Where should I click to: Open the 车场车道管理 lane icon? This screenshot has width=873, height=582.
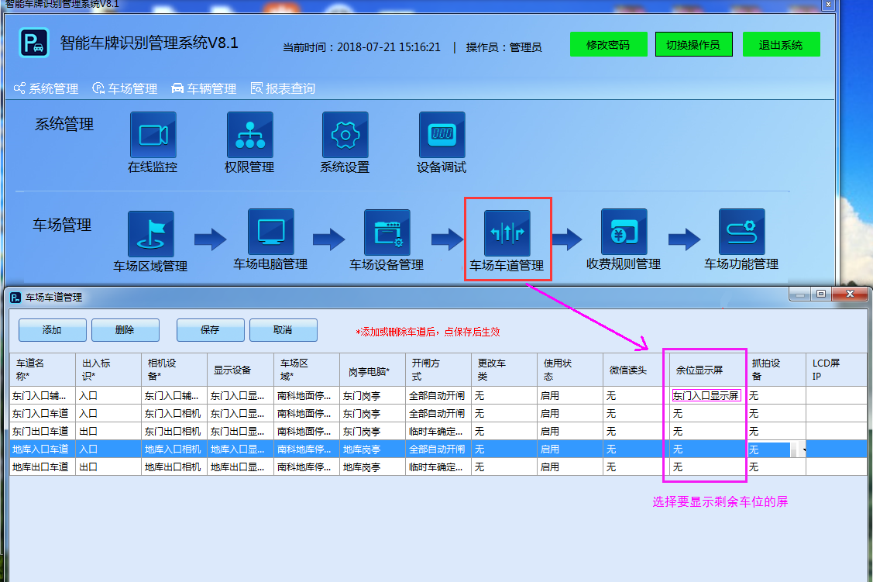(x=507, y=233)
